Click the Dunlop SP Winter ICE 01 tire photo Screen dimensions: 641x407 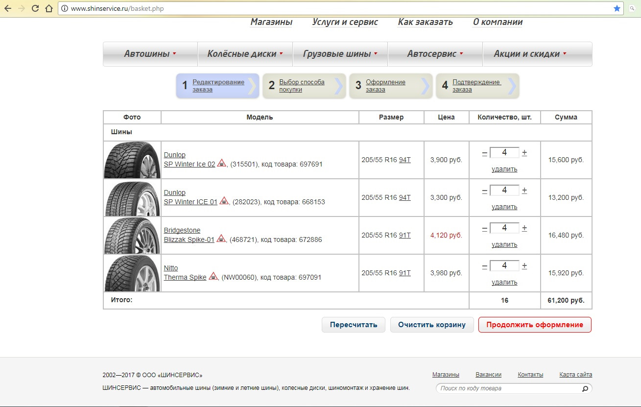[132, 197]
